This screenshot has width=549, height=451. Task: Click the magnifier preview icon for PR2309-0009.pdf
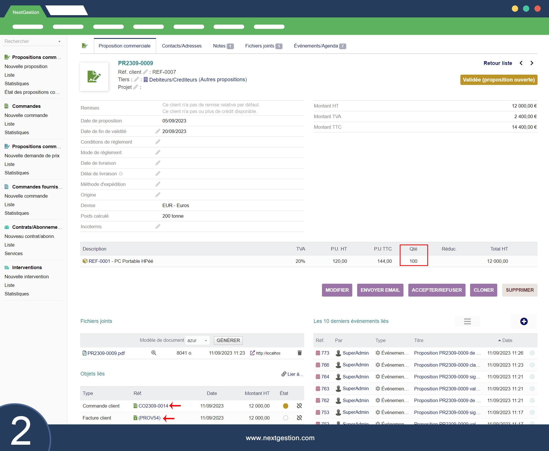[154, 353]
